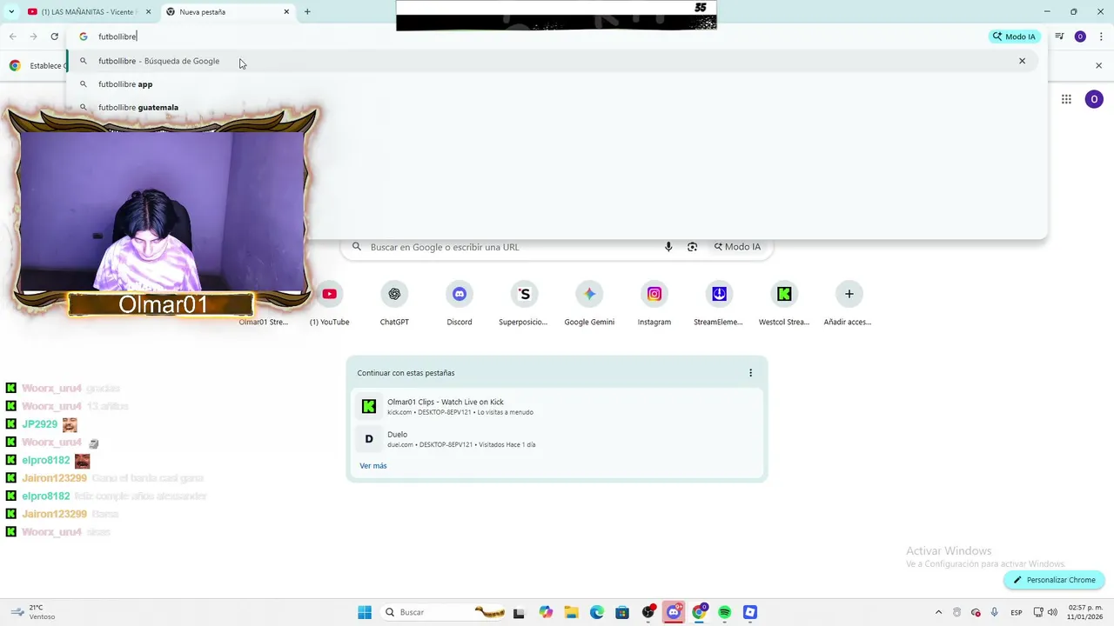Go back to the previous page
This screenshot has width=1114, height=626.
pos(12,37)
